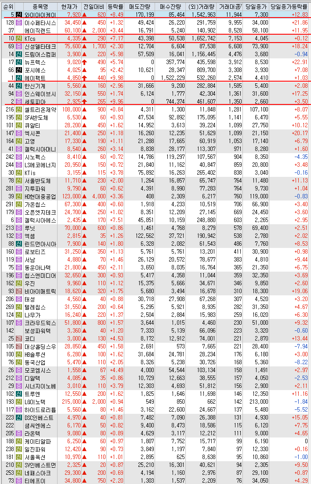
Task: Select the 신 badge beside 셀트리온제약
Action: coord(19,109)
